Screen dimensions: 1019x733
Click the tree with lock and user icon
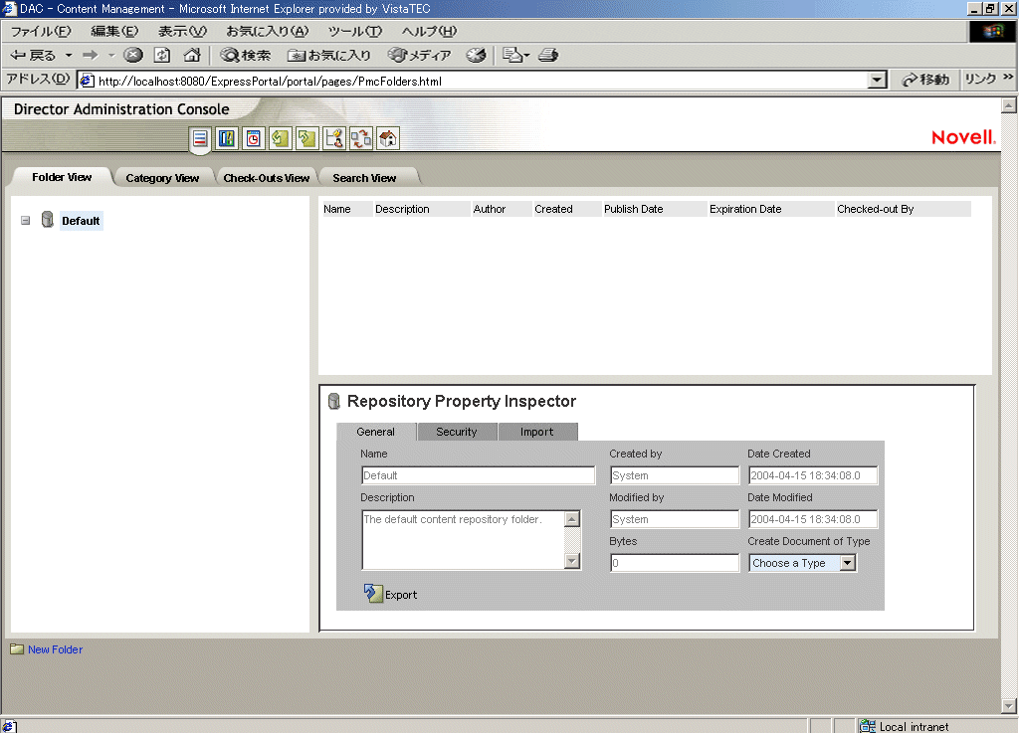(x=334, y=138)
